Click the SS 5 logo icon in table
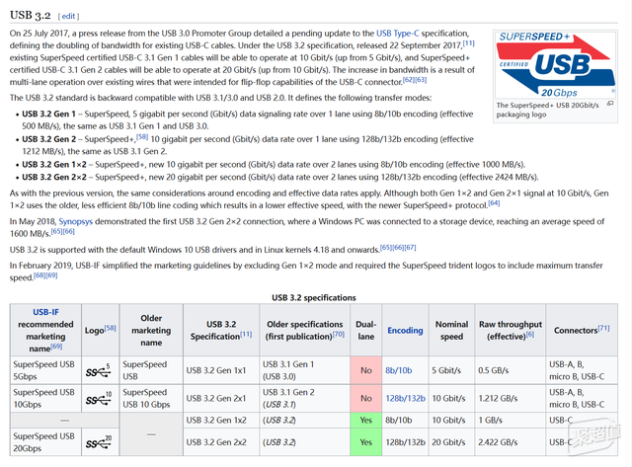Viewport: 632px width, 467px height. 99,370
